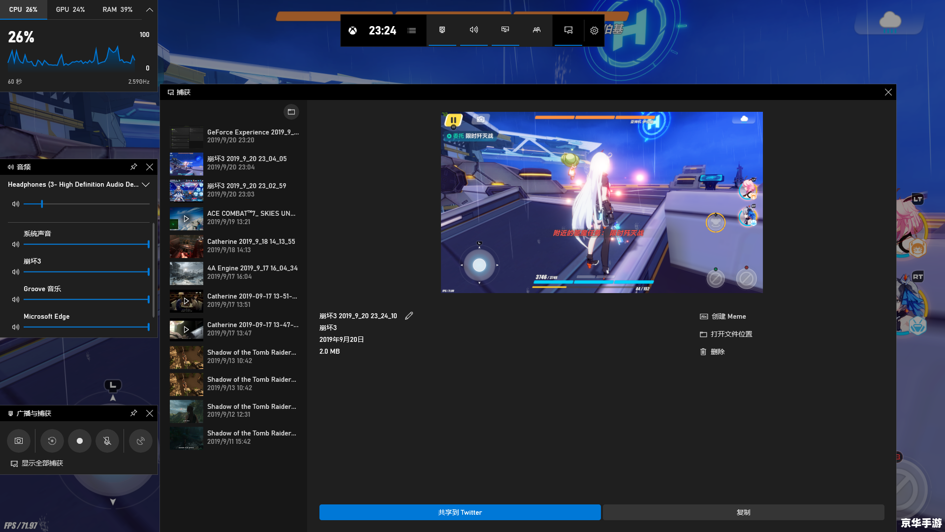Select Shadow of the Tomb Raider 2019/9/12 capture
This screenshot has width=945, height=532.
(235, 411)
